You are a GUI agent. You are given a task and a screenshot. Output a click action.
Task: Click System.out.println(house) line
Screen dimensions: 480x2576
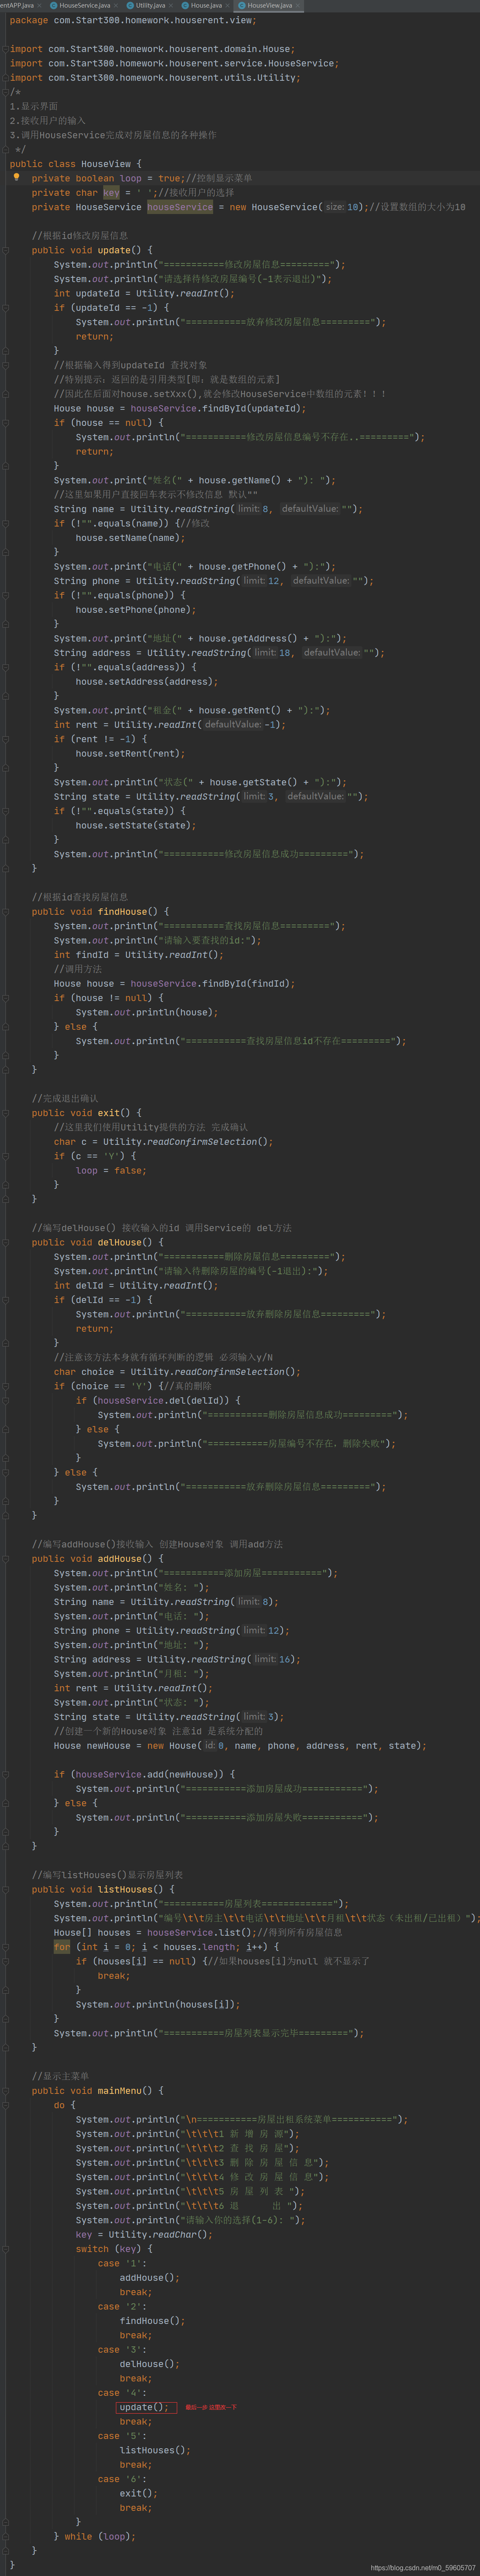pos(147,1012)
